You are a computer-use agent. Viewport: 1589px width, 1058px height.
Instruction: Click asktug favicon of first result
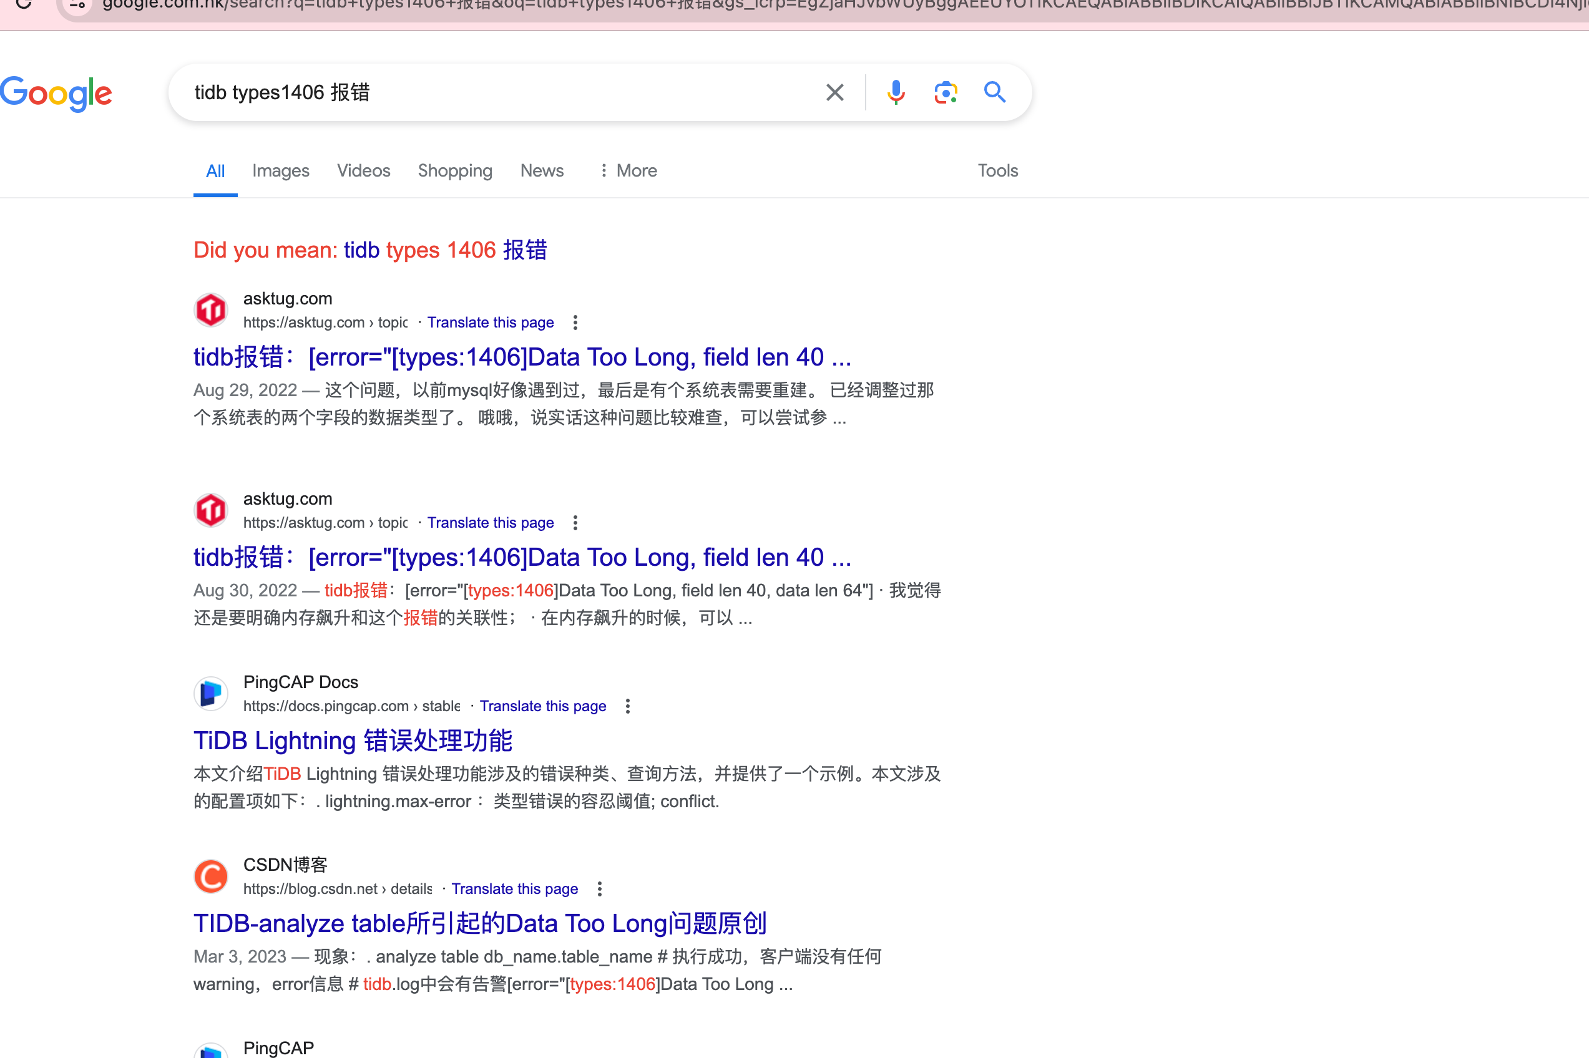point(212,311)
